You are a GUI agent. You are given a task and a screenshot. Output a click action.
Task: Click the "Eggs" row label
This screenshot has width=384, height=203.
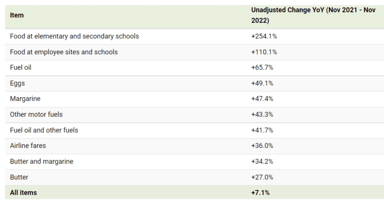(x=17, y=83)
